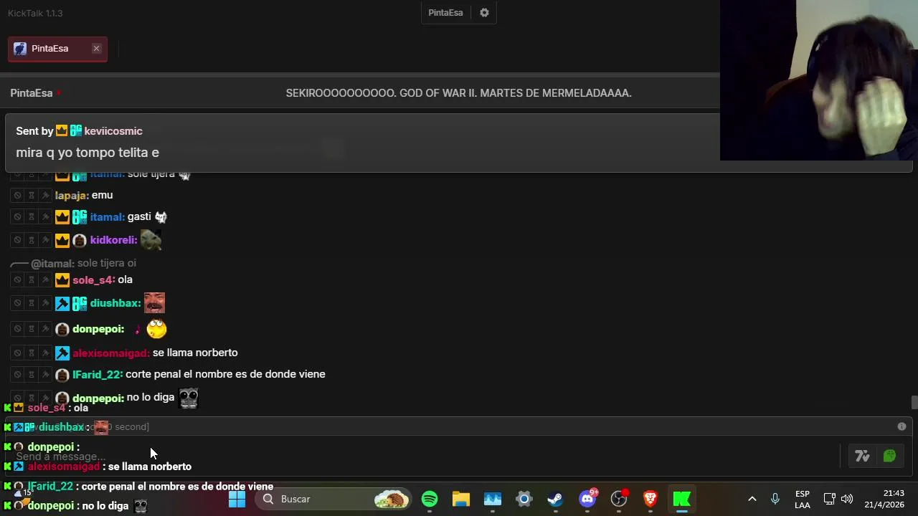Click moderator badge beside diushbax
This screenshot has width=918, height=516.
point(62,303)
